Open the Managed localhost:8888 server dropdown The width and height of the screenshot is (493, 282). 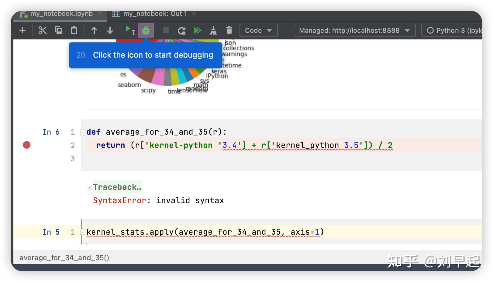click(x=353, y=30)
